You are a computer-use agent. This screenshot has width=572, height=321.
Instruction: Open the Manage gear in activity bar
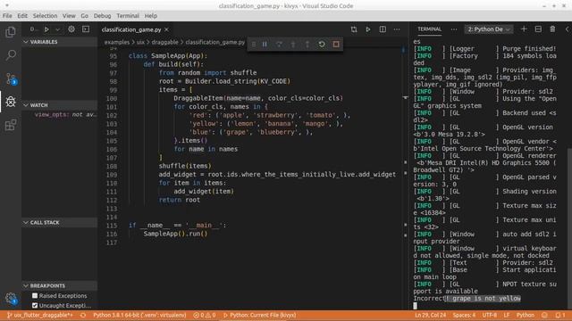pyautogui.click(x=11, y=299)
